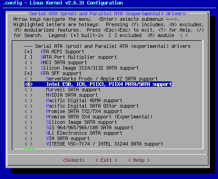This screenshot has width=218, height=179.
Task: Toggle ServerWorks Frodo / Apple K2 state brackets
Action: point(29,79)
